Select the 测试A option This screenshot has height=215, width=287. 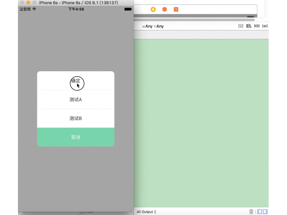click(x=75, y=99)
